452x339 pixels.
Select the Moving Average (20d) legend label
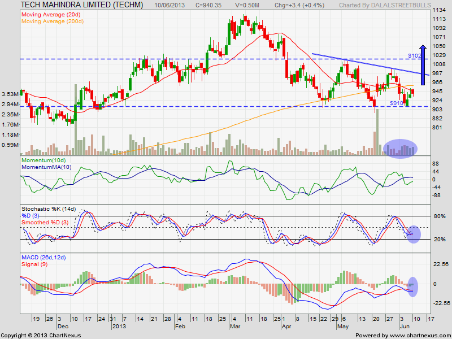point(51,15)
